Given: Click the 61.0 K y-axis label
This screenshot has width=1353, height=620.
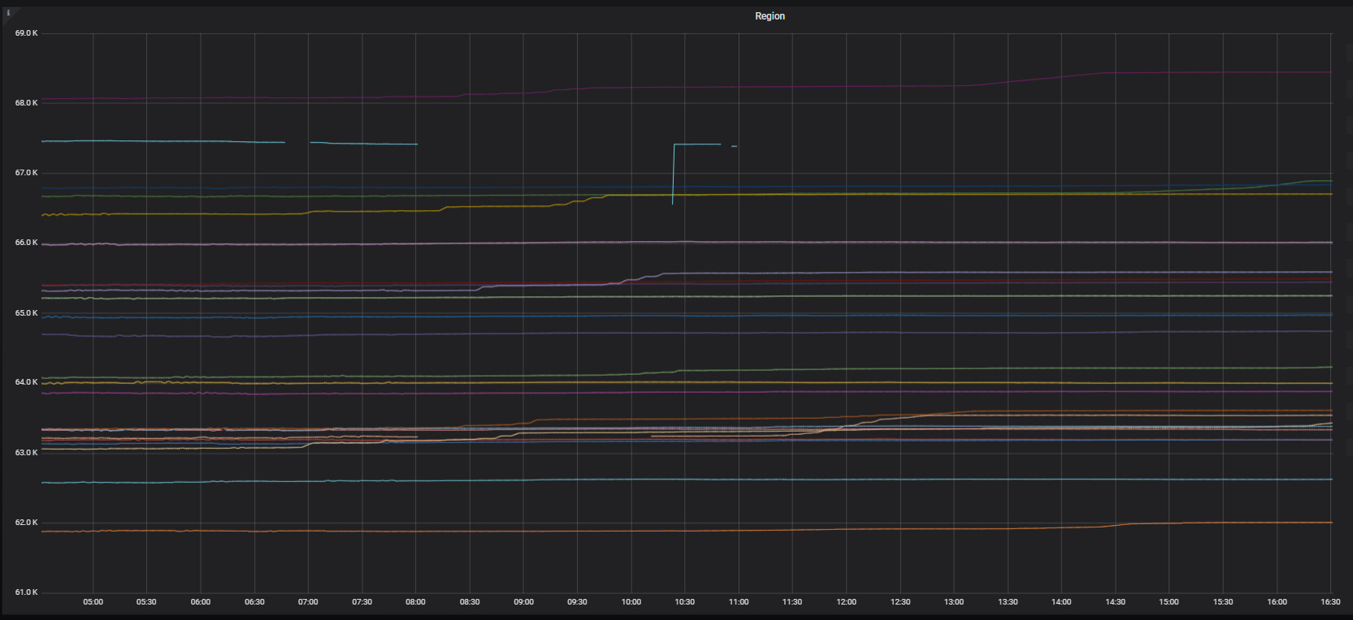Looking at the screenshot, I should pyautogui.click(x=26, y=592).
